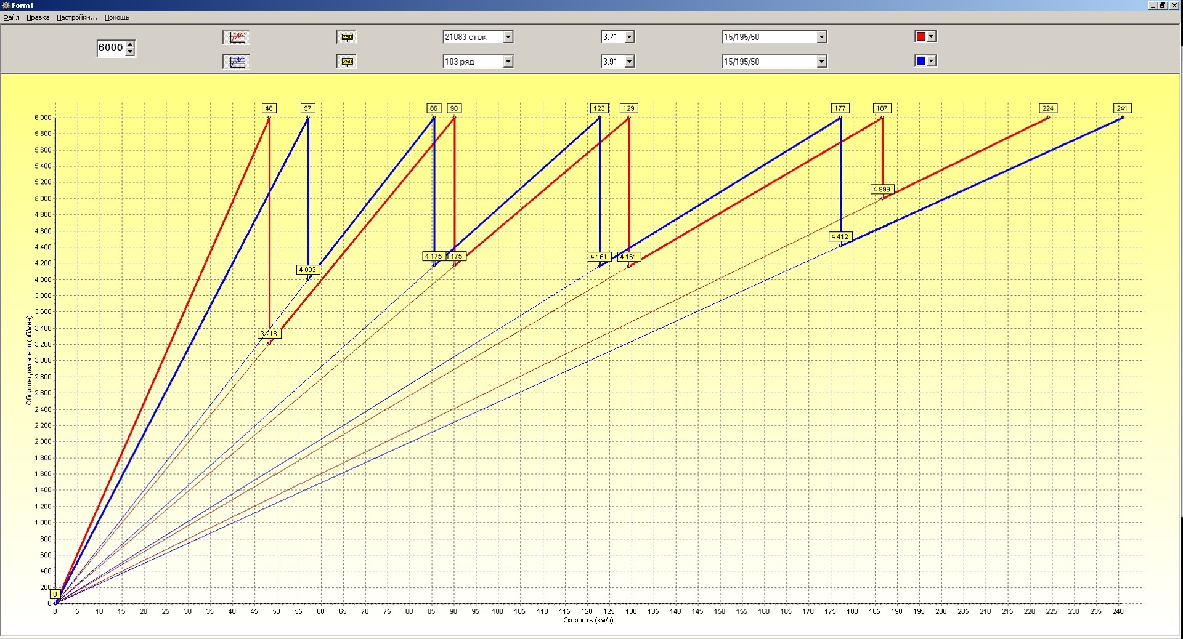The image size is (1183, 639).
Task: Expand the 21083 сток gearbox dropdown
Action: pos(508,37)
